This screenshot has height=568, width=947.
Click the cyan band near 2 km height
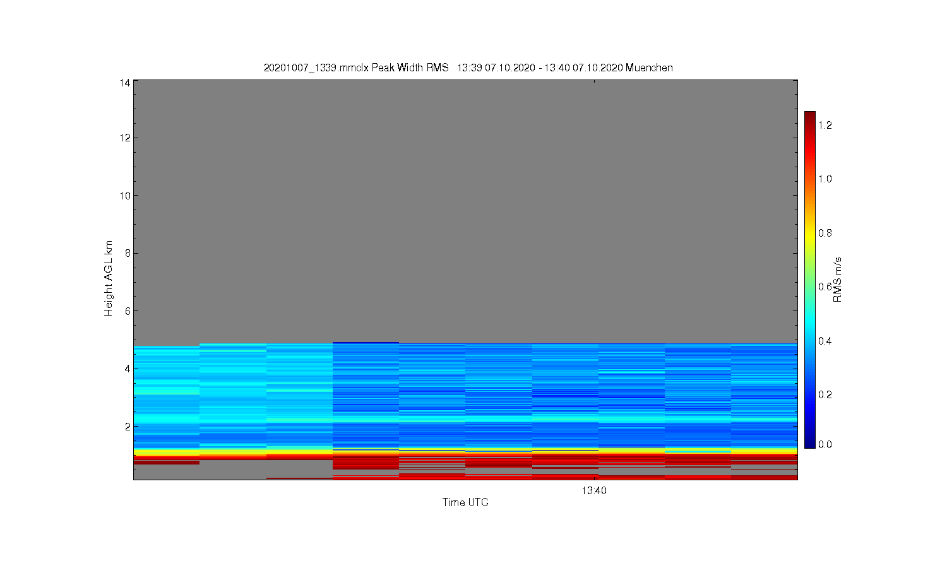465,418
